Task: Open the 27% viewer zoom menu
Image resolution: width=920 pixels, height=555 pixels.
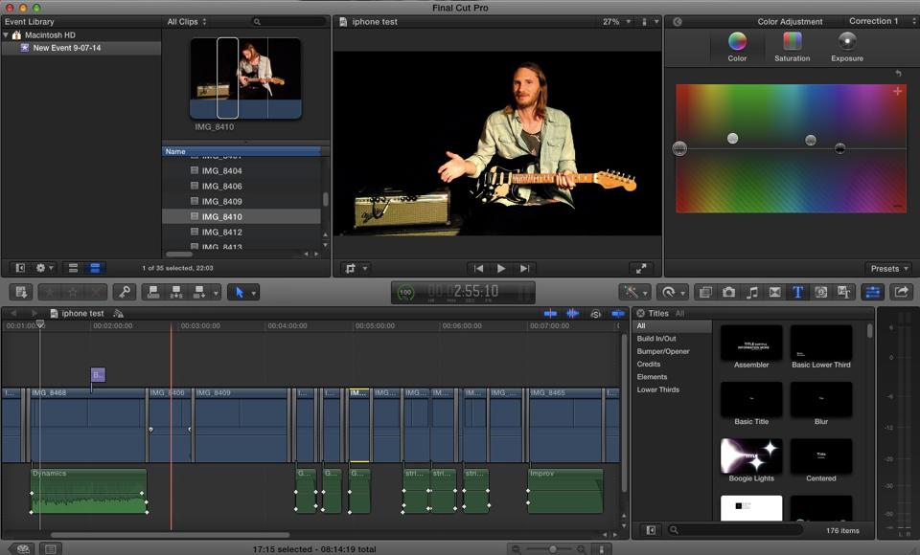Action: 616,22
